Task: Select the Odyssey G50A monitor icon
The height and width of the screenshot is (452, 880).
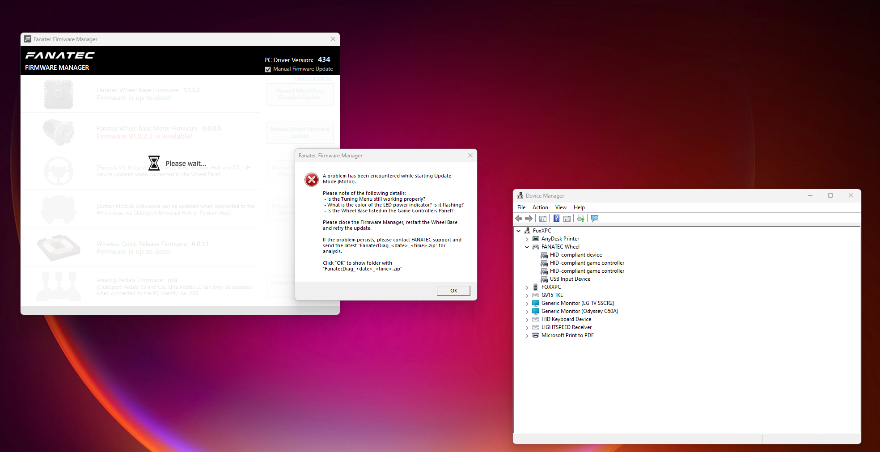Action: [536, 311]
